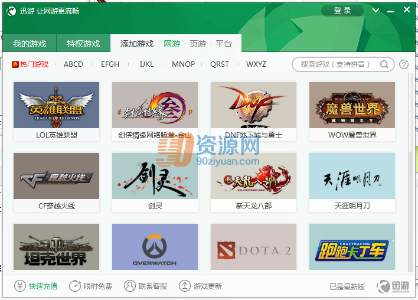This screenshot has height=300, width=418.
Task: Click the search magnifier icon
Action: click(x=384, y=64)
